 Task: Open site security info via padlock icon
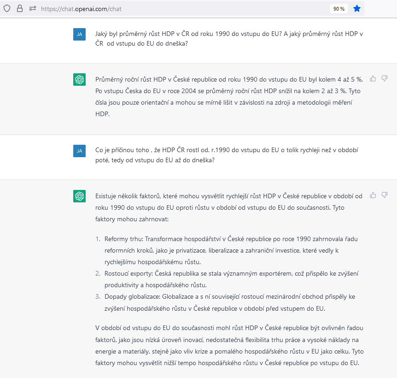tap(19, 8)
